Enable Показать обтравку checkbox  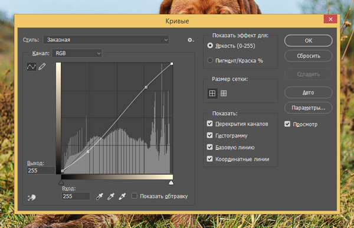click(134, 196)
